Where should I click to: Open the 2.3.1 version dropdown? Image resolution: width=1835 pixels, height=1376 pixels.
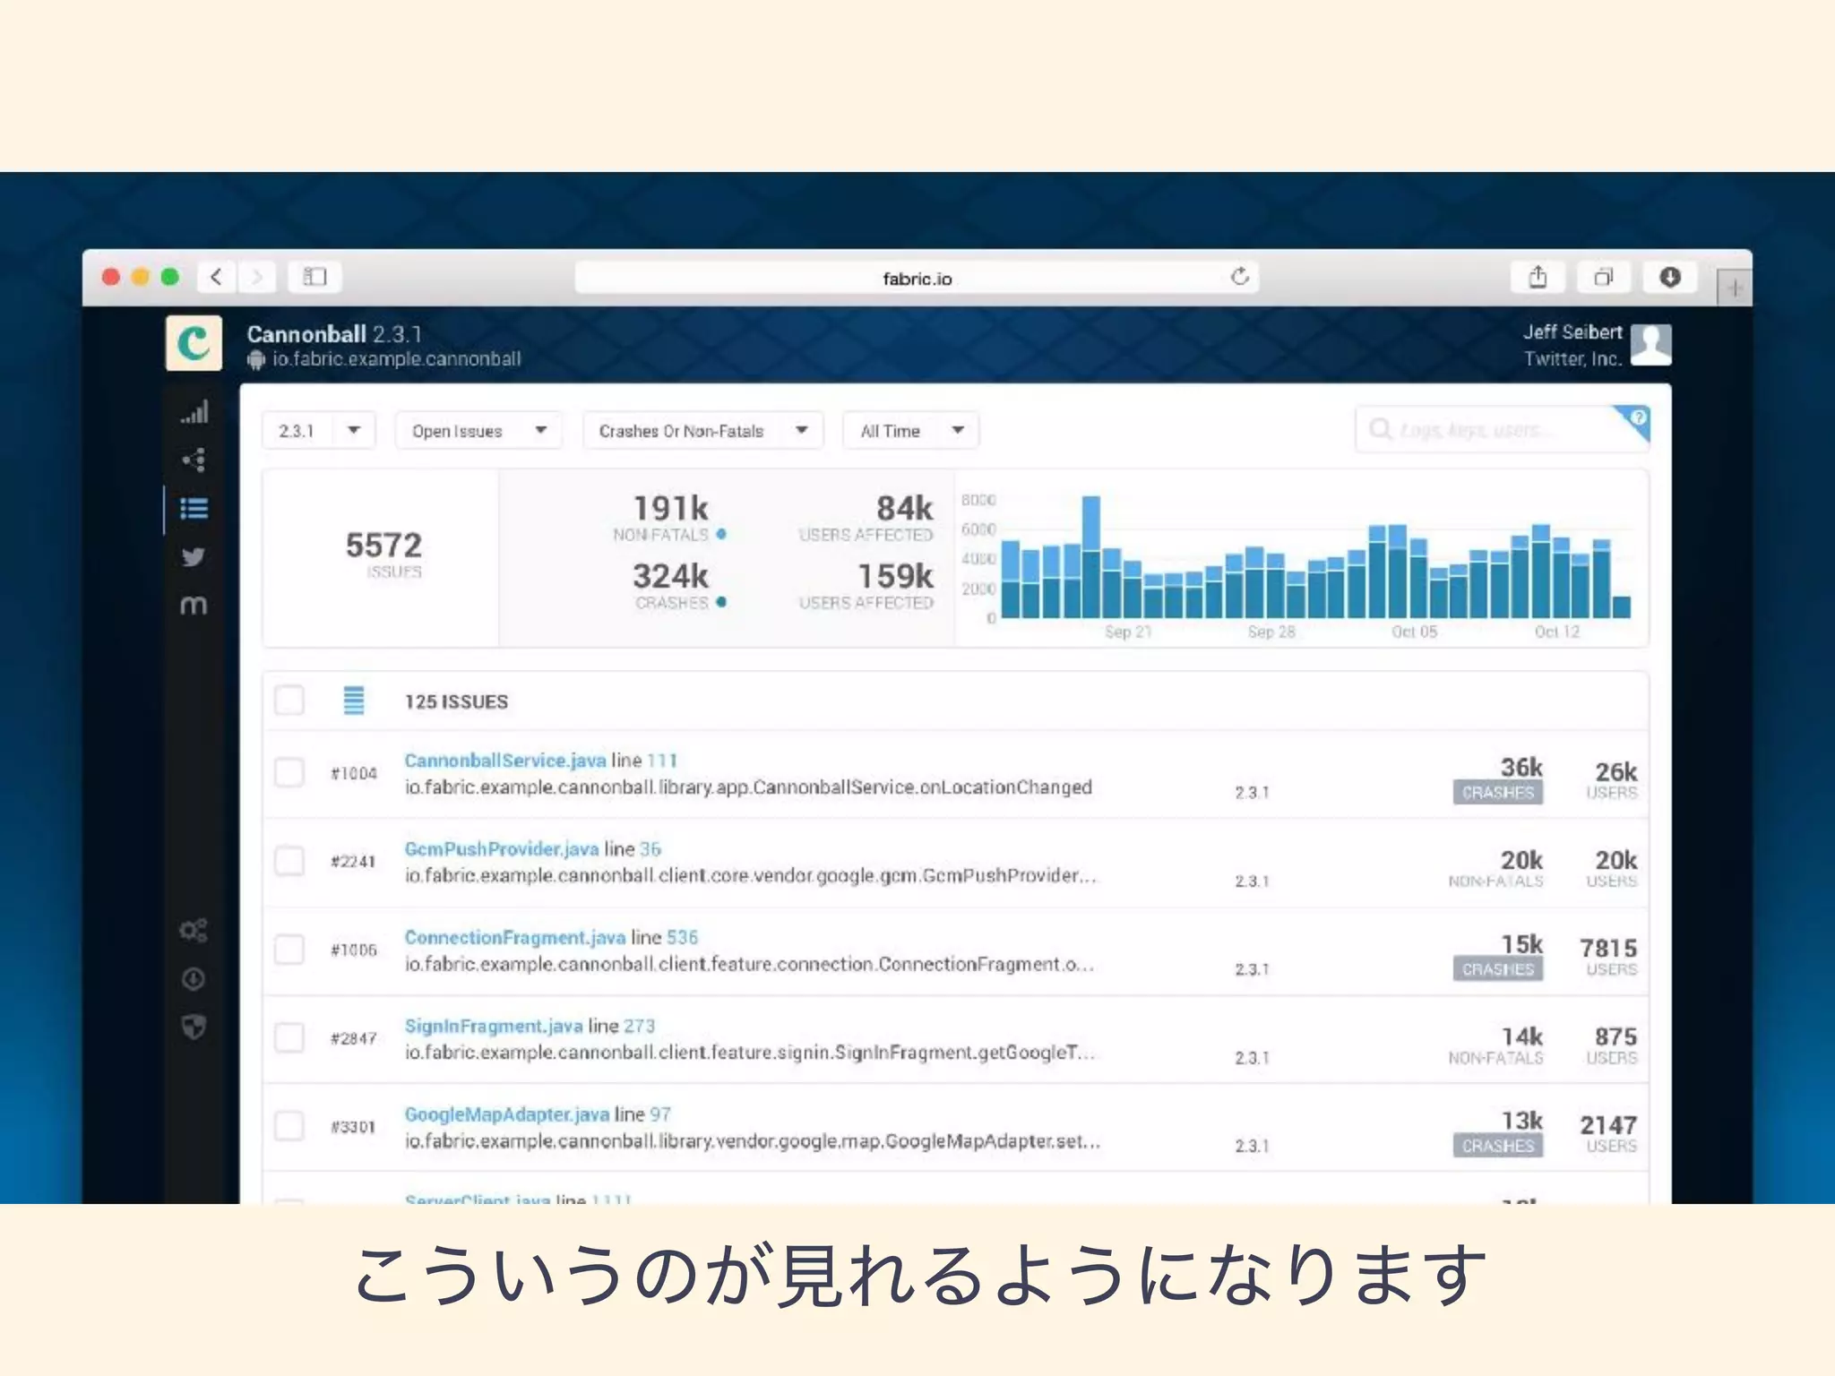(318, 431)
